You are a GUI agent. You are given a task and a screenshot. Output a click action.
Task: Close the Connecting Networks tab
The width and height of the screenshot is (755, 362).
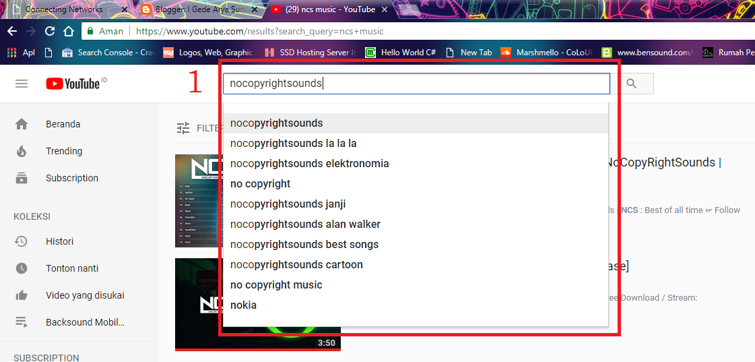(x=125, y=9)
